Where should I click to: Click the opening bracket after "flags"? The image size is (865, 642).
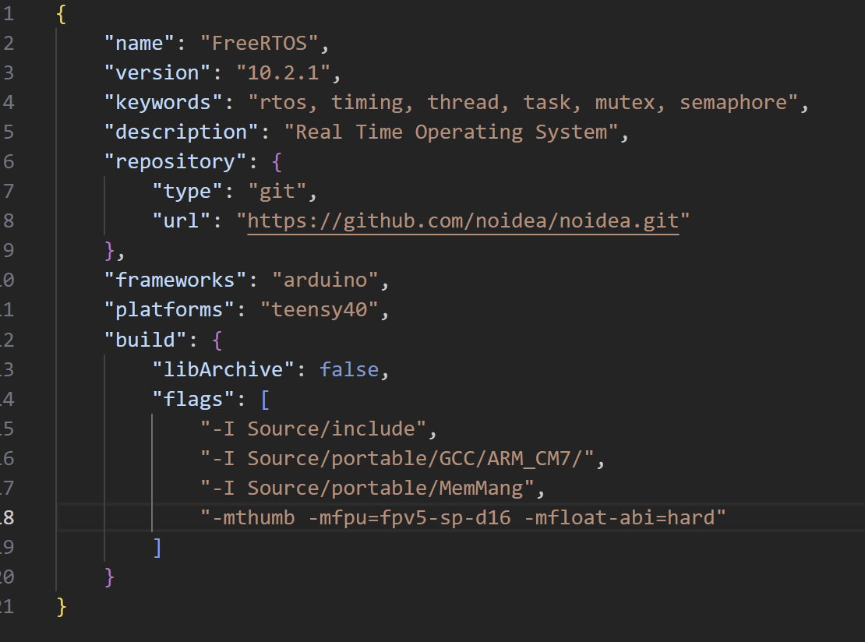coord(265,400)
